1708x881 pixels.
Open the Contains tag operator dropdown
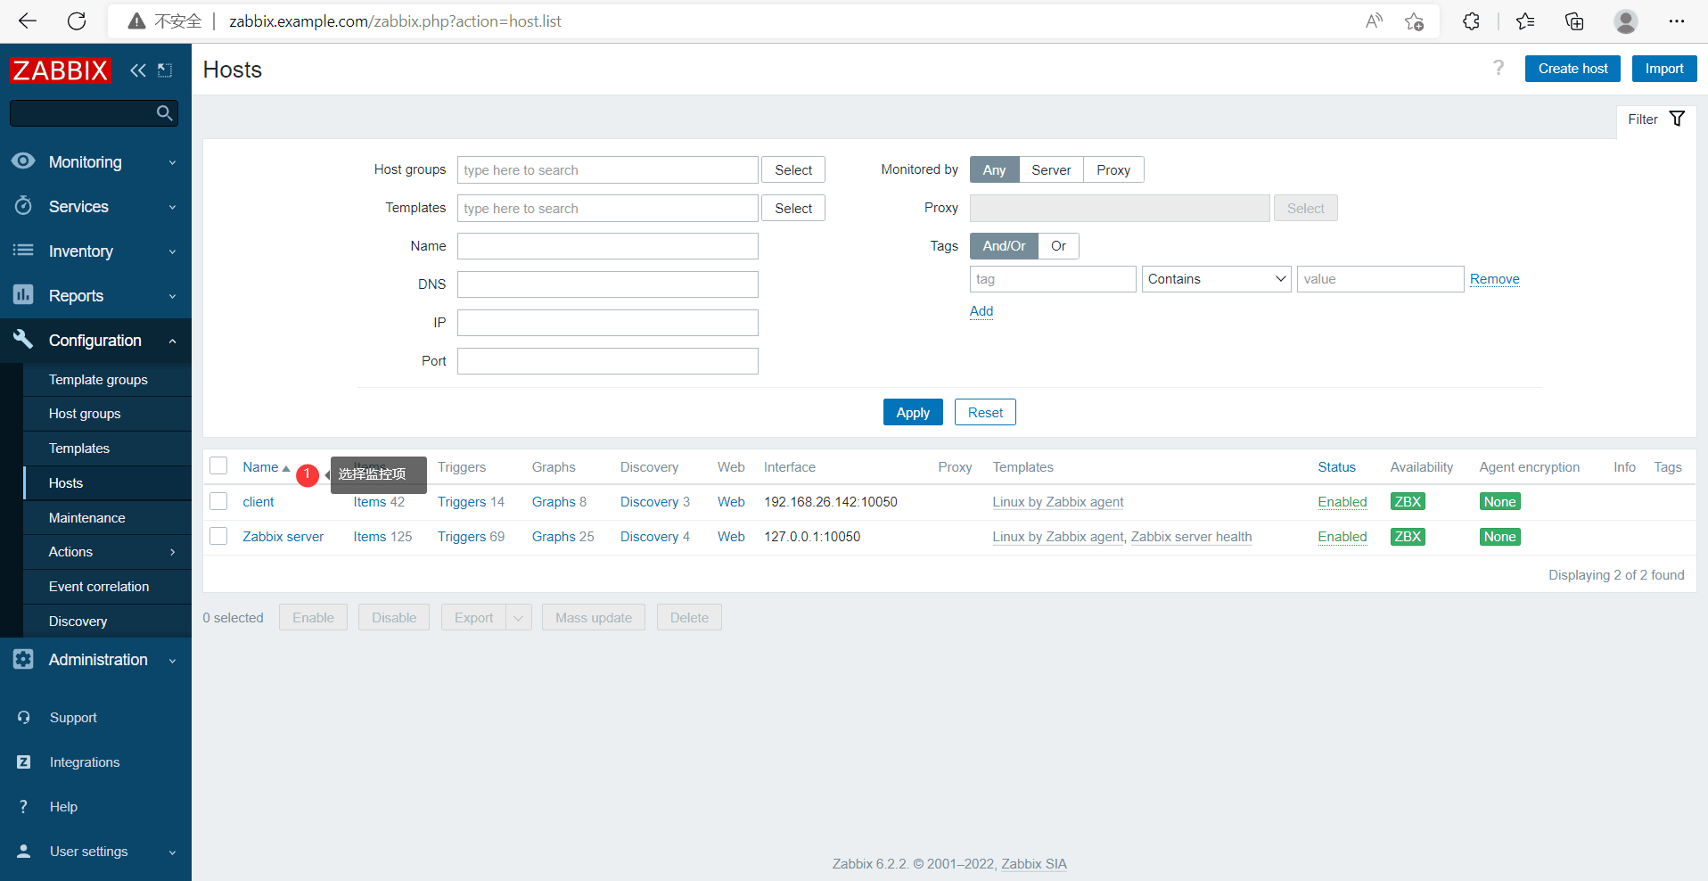click(1216, 279)
